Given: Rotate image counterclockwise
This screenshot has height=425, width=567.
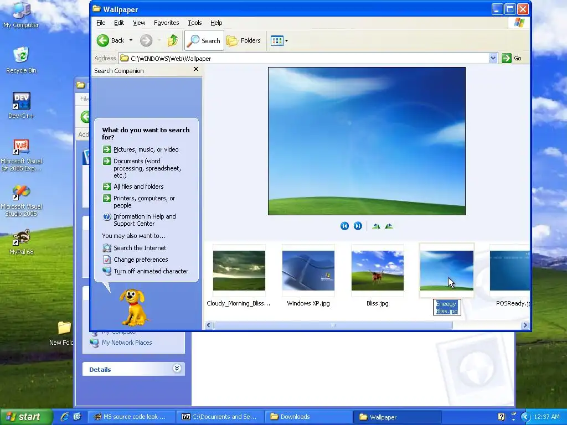Looking at the screenshot, I should [389, 226].
